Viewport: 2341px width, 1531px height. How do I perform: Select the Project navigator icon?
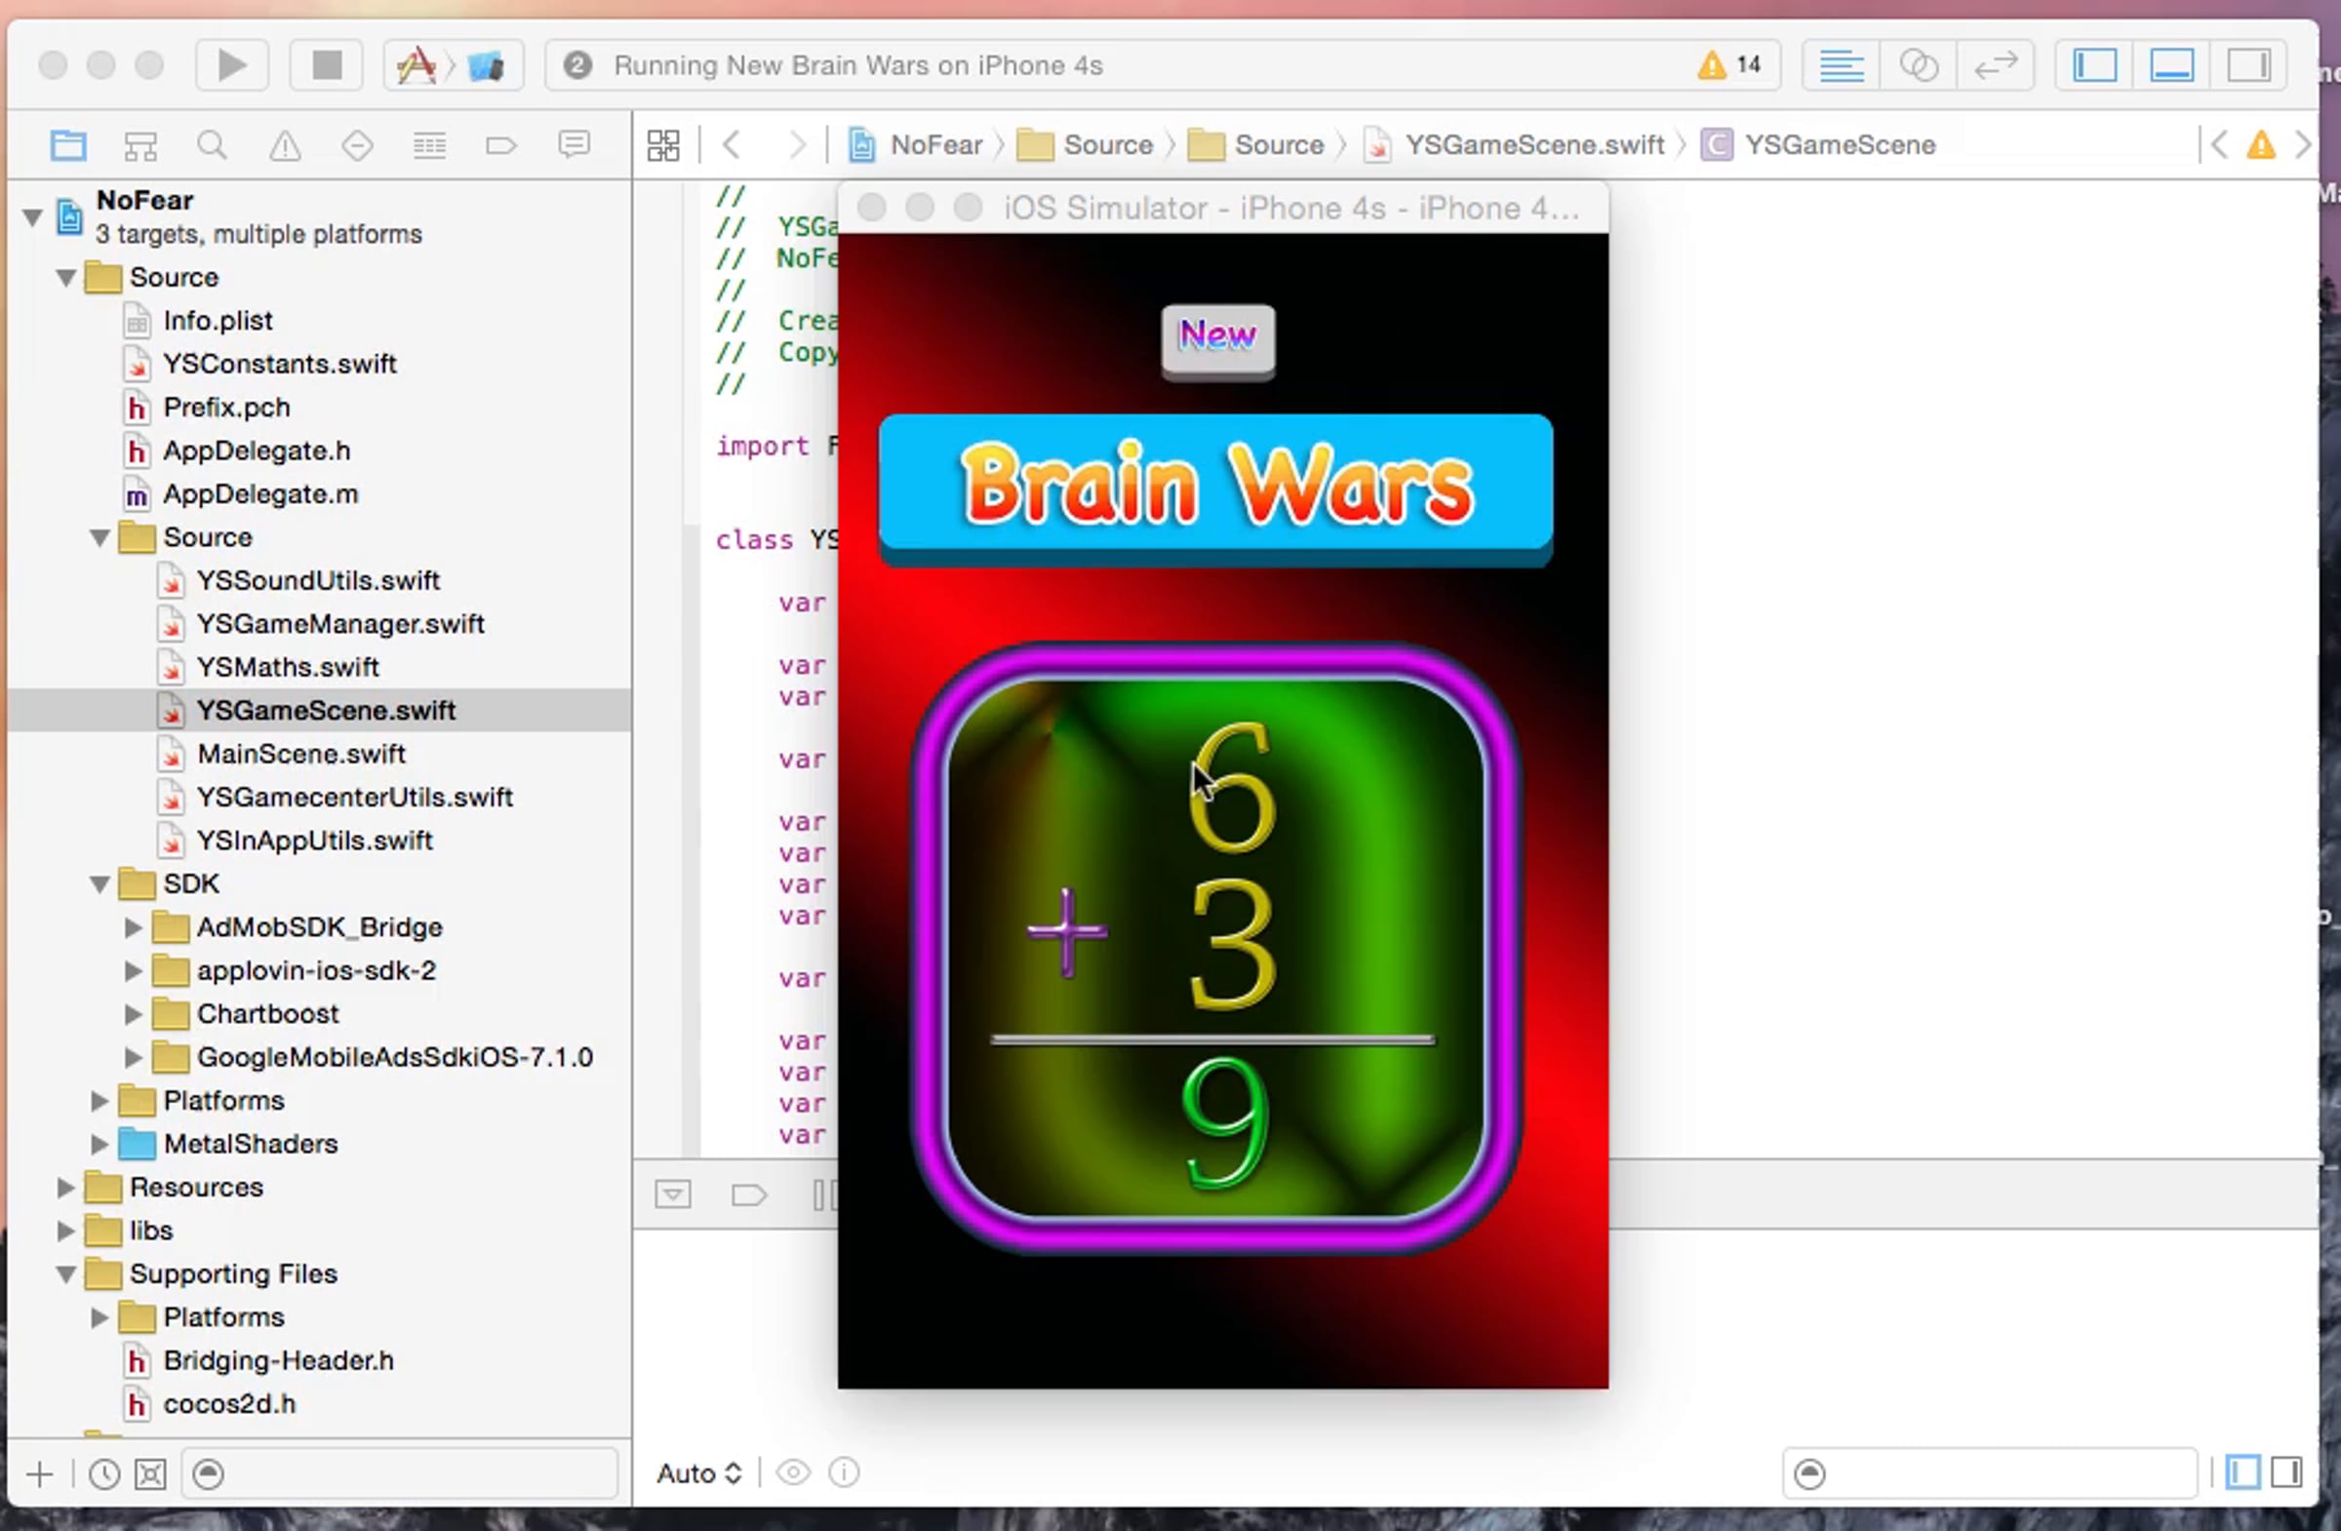pyautogui.click(x=68, y=145)
